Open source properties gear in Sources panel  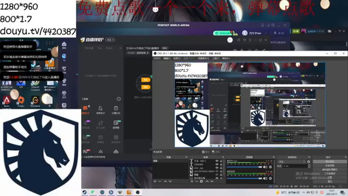pyautogui.click(x=201, y=181)
